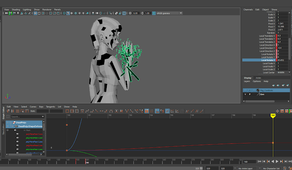Set Linear tangents icon in Graph Editor
Viewport: 292px width, 170px height.
click(97, 111)
